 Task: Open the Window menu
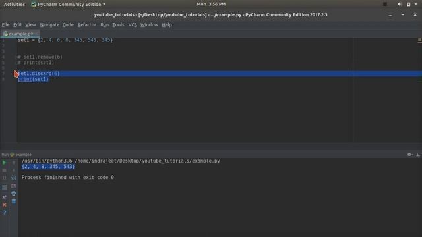(x=149, y=25)
